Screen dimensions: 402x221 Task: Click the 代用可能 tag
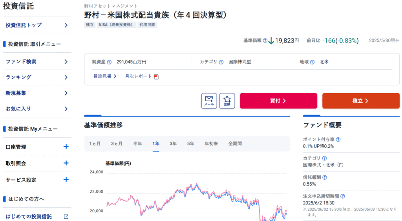(147, 25)
